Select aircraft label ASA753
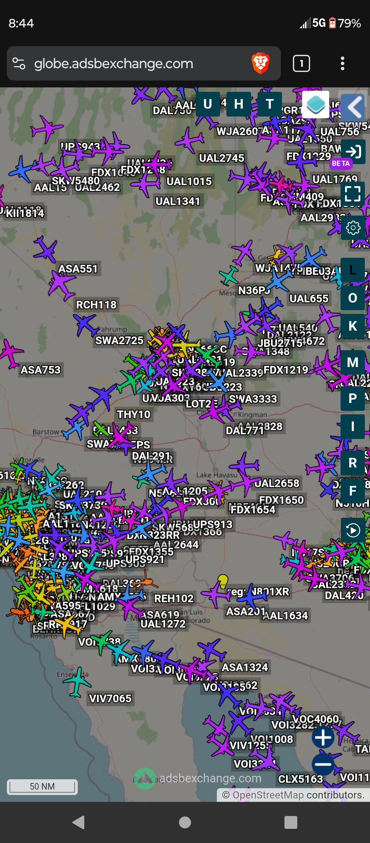Screen dimensions: 370x843 tap(40, 370)
